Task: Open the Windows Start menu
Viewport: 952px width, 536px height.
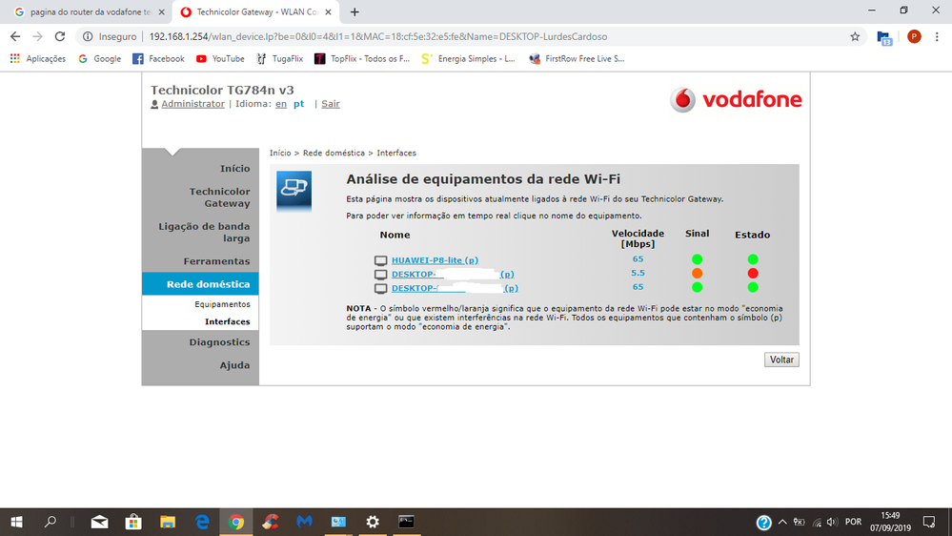Action: (16, 522)
